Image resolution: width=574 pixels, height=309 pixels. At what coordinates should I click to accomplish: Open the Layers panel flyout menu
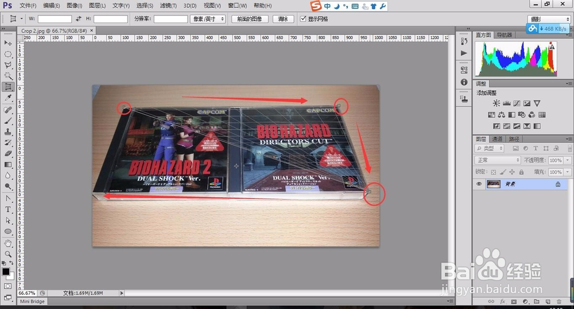click(568, 139)
